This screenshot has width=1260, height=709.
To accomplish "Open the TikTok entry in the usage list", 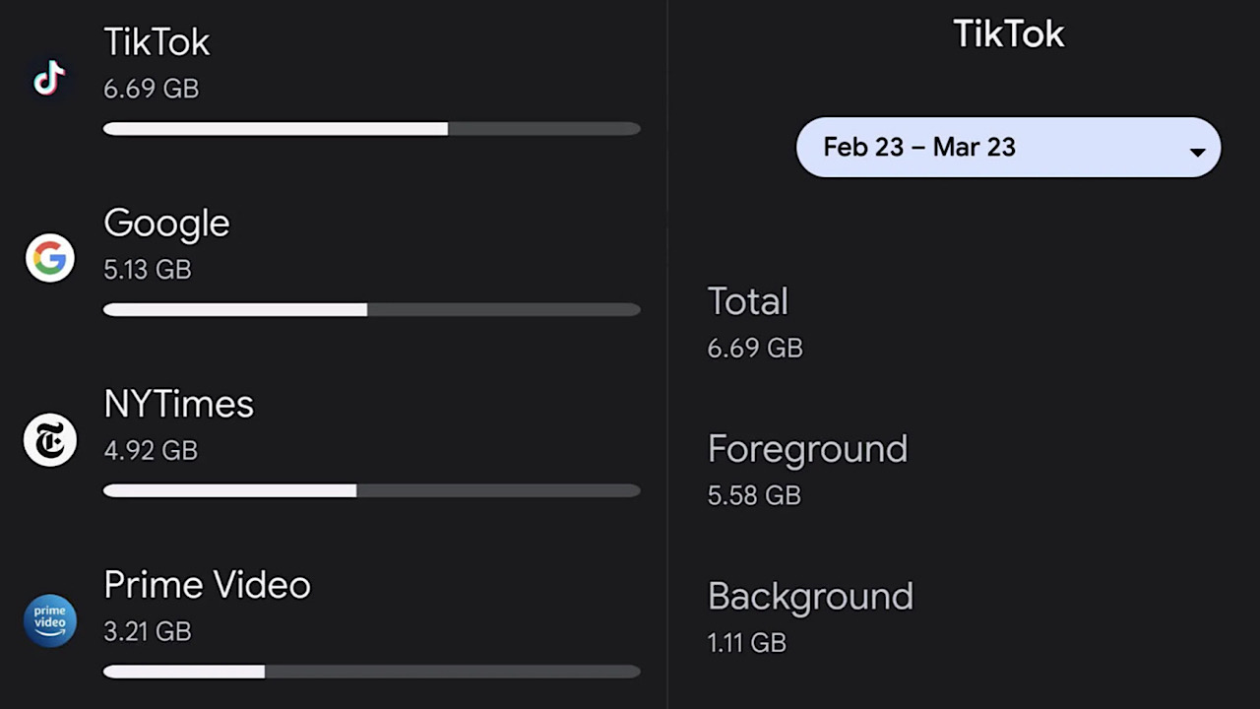I will pos(157,42).
